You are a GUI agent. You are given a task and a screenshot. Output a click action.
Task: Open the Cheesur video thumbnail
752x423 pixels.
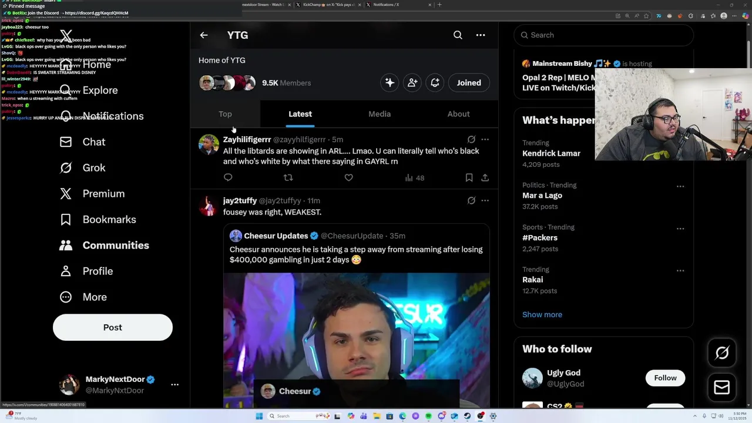click(356, 340)
